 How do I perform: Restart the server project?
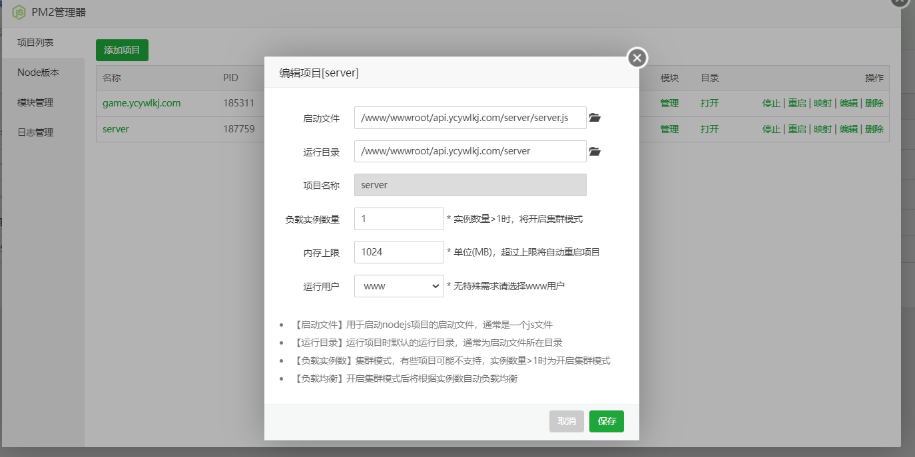798,129
